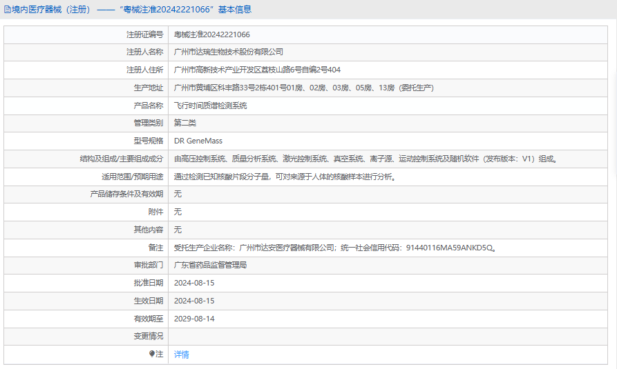This screenshot has width=617, height=369.
Task: Click the 型号规格 row label
Action: (149, 141)
